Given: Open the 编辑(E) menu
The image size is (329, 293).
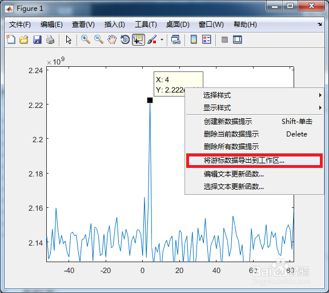Looking at the screenshot, I should tap(51, 25).
